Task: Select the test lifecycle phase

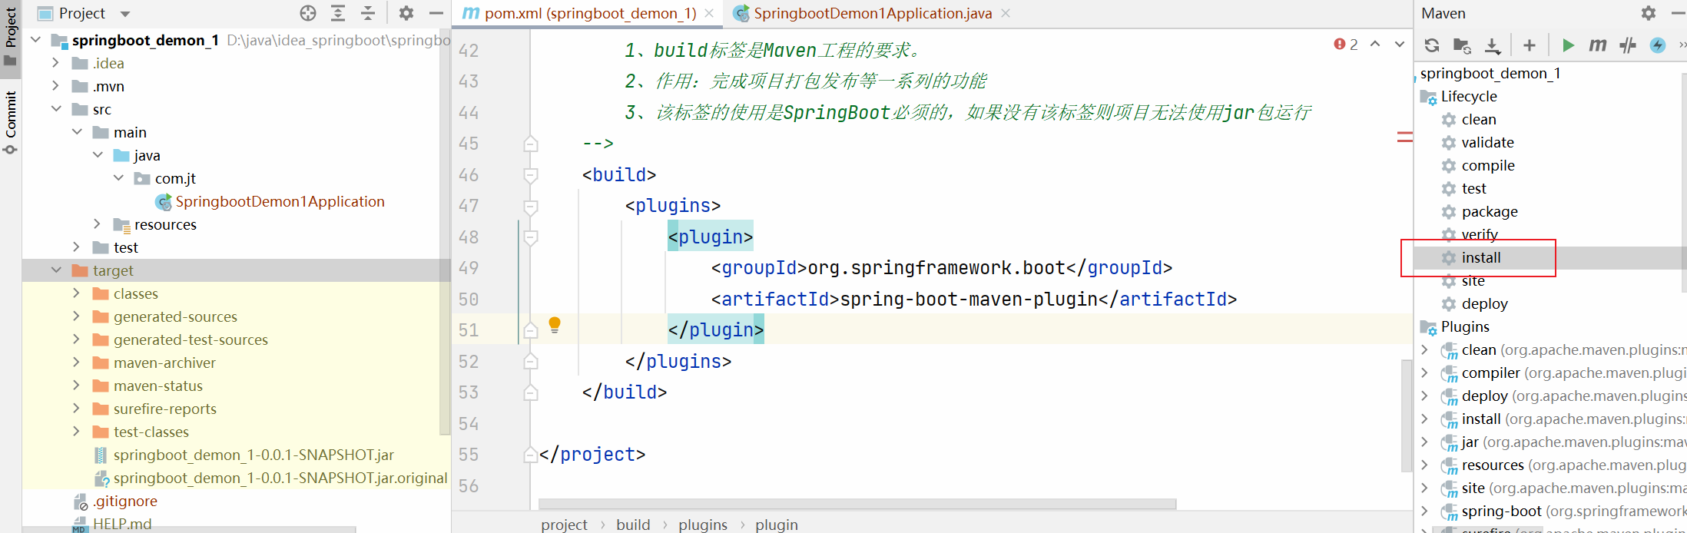Action: pos(1473,188)
